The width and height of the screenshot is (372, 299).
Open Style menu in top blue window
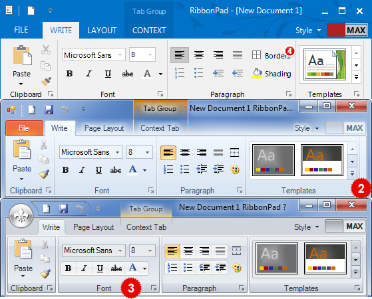pyautogui.click(x=308, y=31)
